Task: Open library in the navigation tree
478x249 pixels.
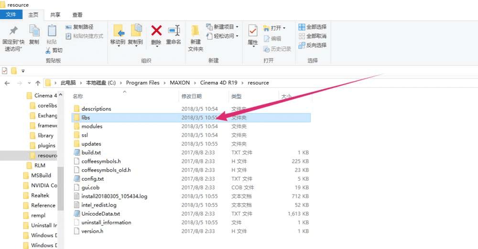Action: coord(45,136)
